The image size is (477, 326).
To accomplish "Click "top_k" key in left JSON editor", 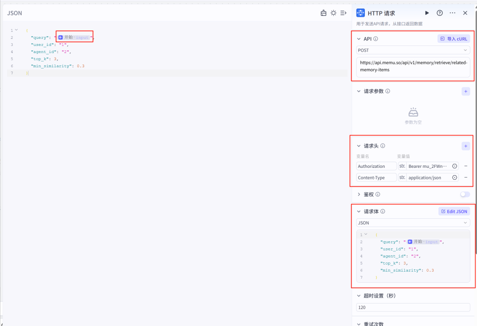I will (x=40, y=59).
